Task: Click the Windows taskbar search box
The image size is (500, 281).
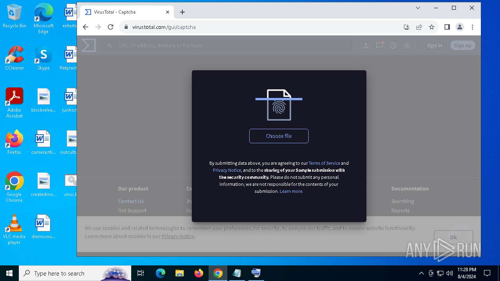Action: click(75, 273)
